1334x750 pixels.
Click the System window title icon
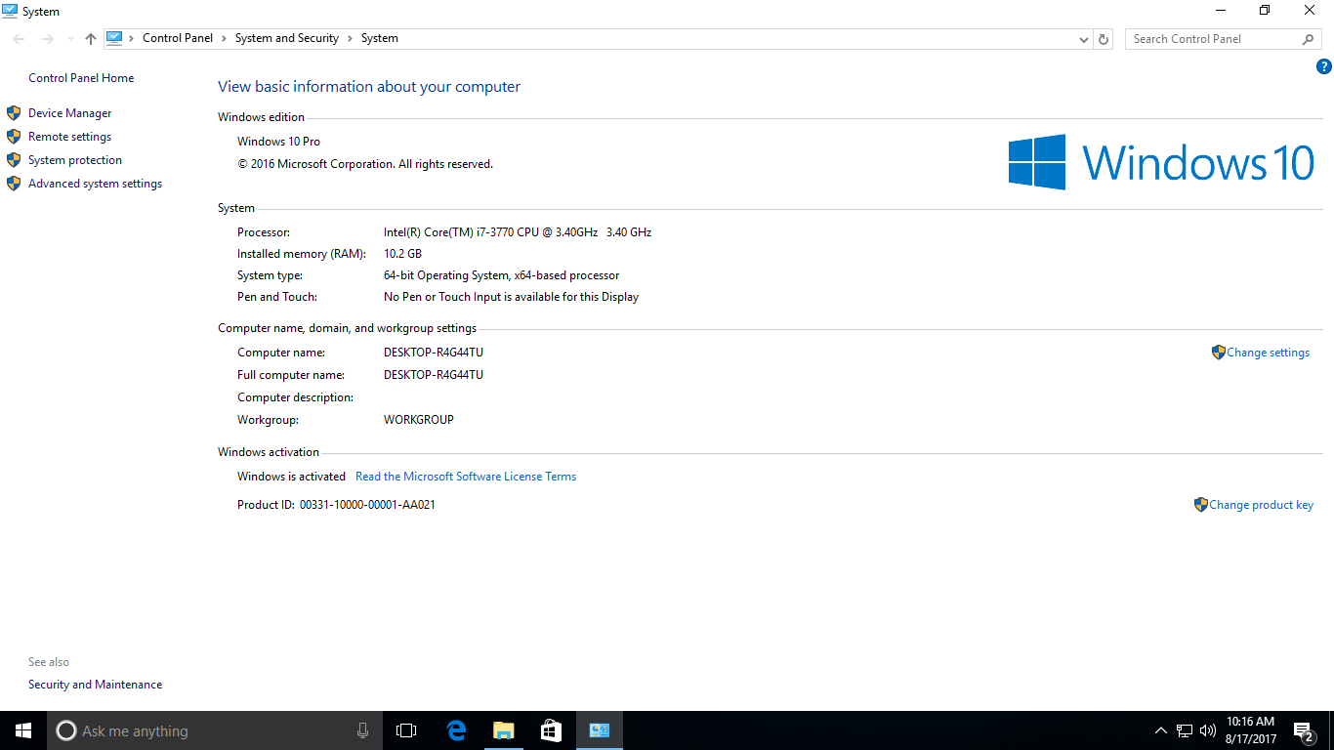tap(10, 11)
